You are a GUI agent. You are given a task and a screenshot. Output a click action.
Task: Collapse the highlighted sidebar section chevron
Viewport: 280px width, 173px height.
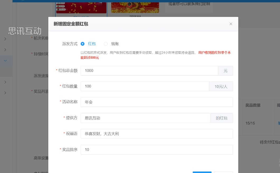(x=5, y=60)
